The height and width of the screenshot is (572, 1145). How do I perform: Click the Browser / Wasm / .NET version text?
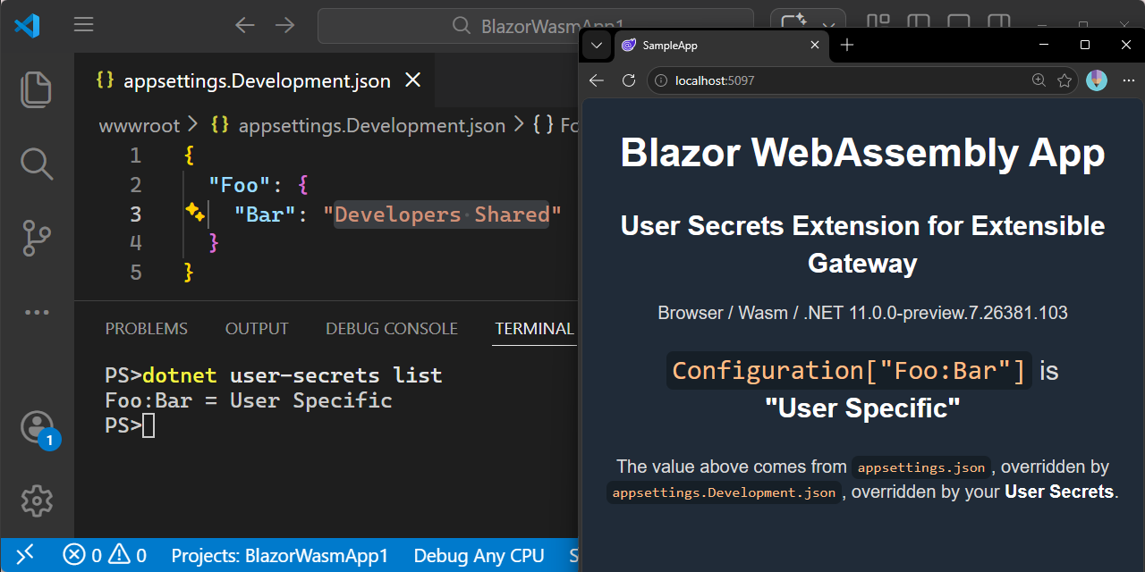pyautogui.click(x=863, y=313)
